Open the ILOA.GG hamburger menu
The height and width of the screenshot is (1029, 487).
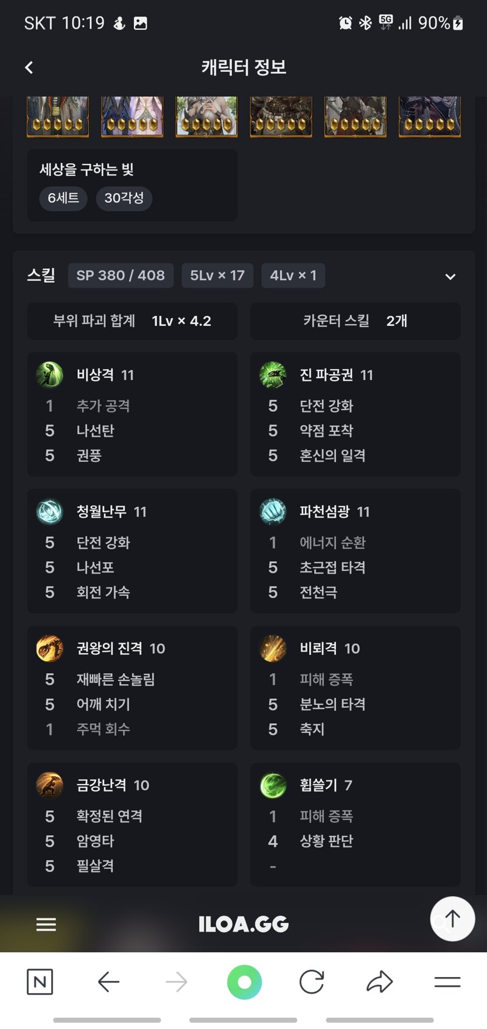(46, 924)
